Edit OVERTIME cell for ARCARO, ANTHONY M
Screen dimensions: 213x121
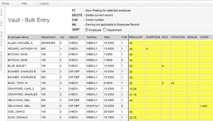(153, 49)
